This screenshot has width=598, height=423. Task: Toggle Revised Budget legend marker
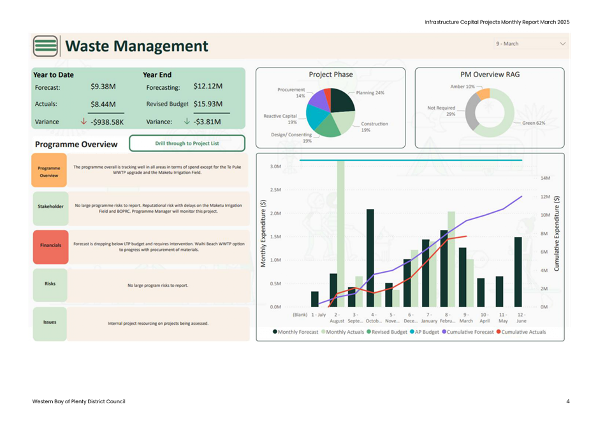[x=368, y=333]
